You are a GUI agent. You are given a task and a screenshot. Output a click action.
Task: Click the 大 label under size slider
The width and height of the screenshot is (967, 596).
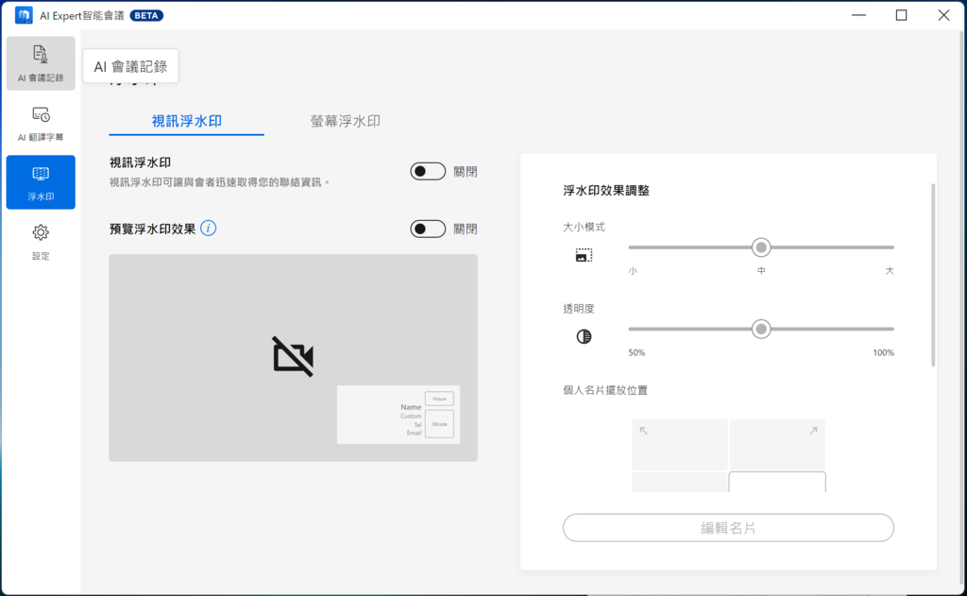tap(890, 271)
